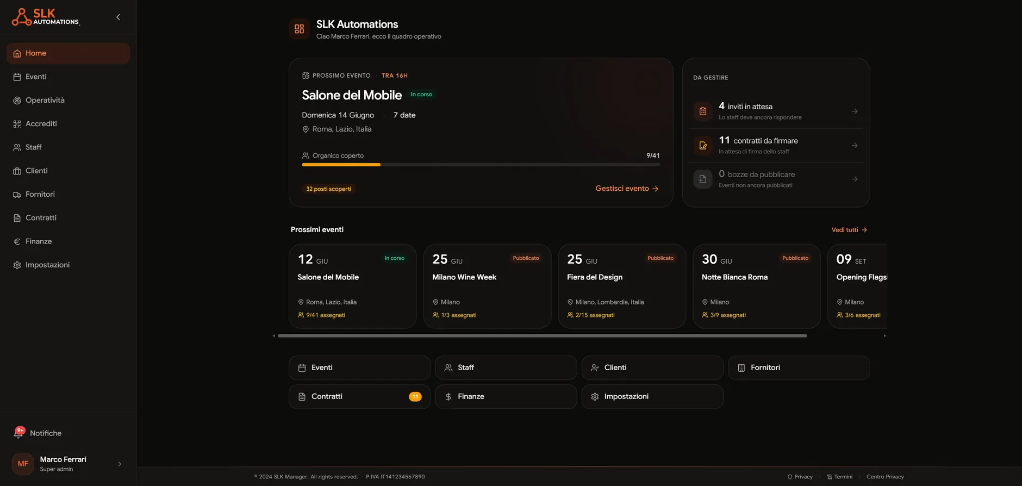Click the right arrow of events scrollbar
Viewport: 1022px width, 486px height.
(x=885, y=336)
